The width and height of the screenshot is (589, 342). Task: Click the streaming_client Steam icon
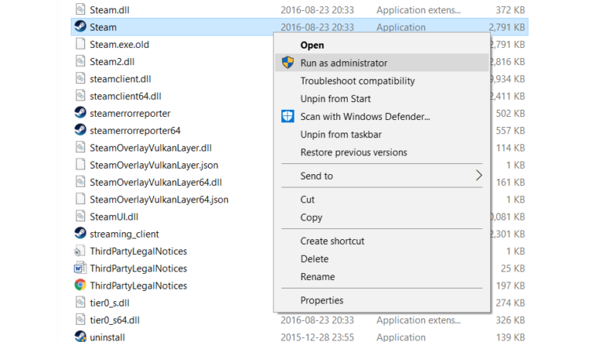(x=80, y=234)
